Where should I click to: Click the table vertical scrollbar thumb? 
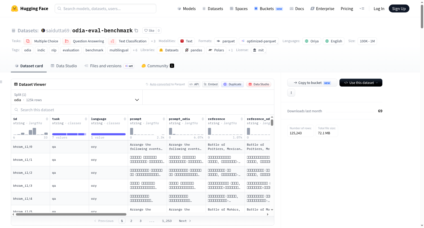click(x=272, y=123)
